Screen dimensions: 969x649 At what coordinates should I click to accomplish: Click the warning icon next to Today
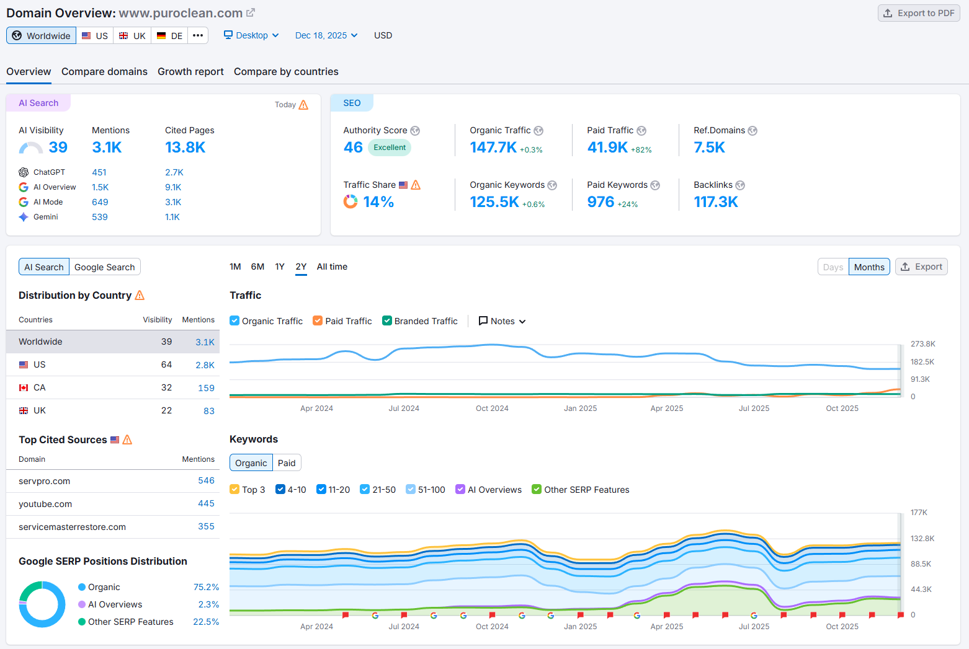(x=303, y=105)
